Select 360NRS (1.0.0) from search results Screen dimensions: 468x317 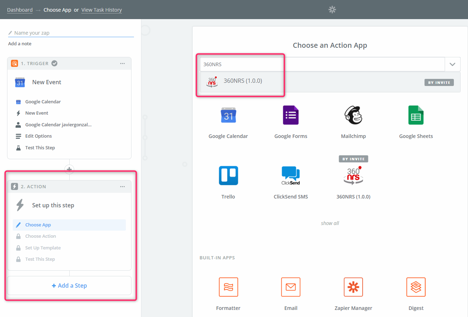243,81
